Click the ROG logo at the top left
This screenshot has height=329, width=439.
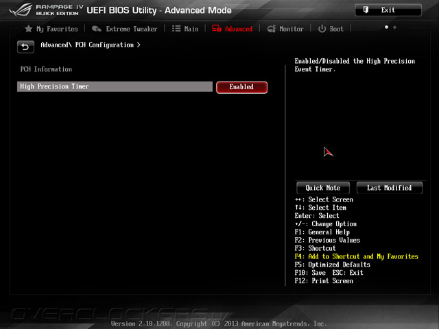[x=21, y=10]
